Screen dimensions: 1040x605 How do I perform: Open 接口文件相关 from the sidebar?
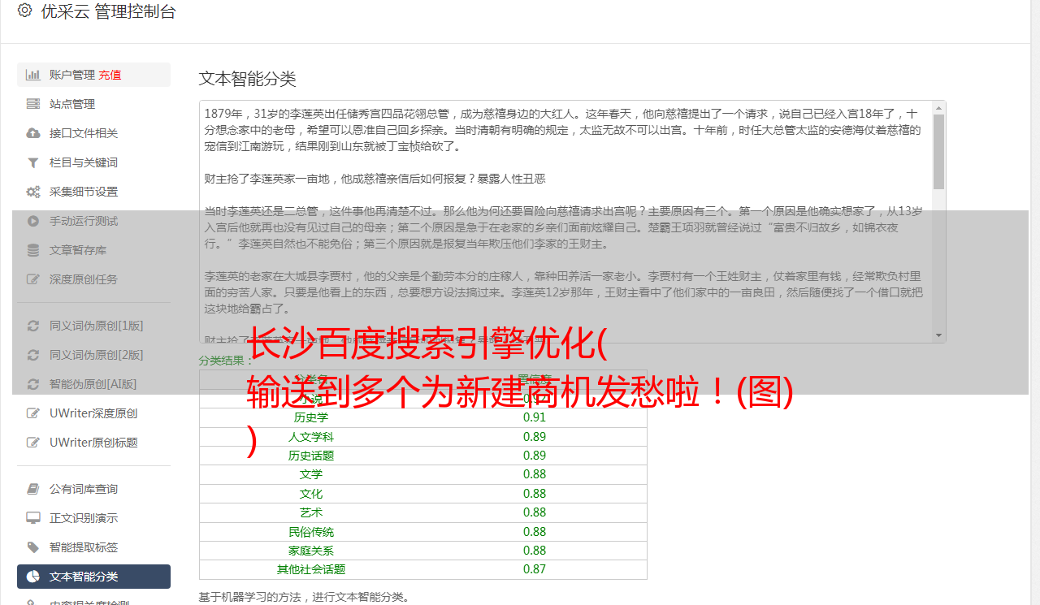click(x=93, y=133)
